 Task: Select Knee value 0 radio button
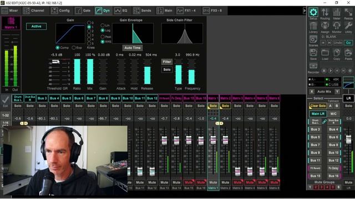(89, 23)
